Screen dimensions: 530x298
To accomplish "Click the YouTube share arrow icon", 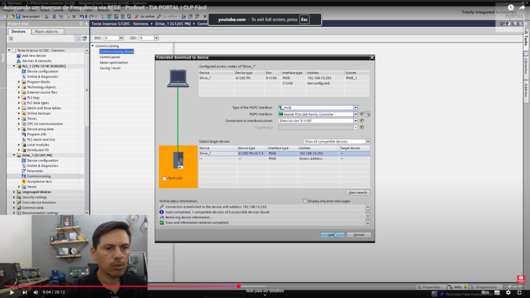I will click(522, 7).
